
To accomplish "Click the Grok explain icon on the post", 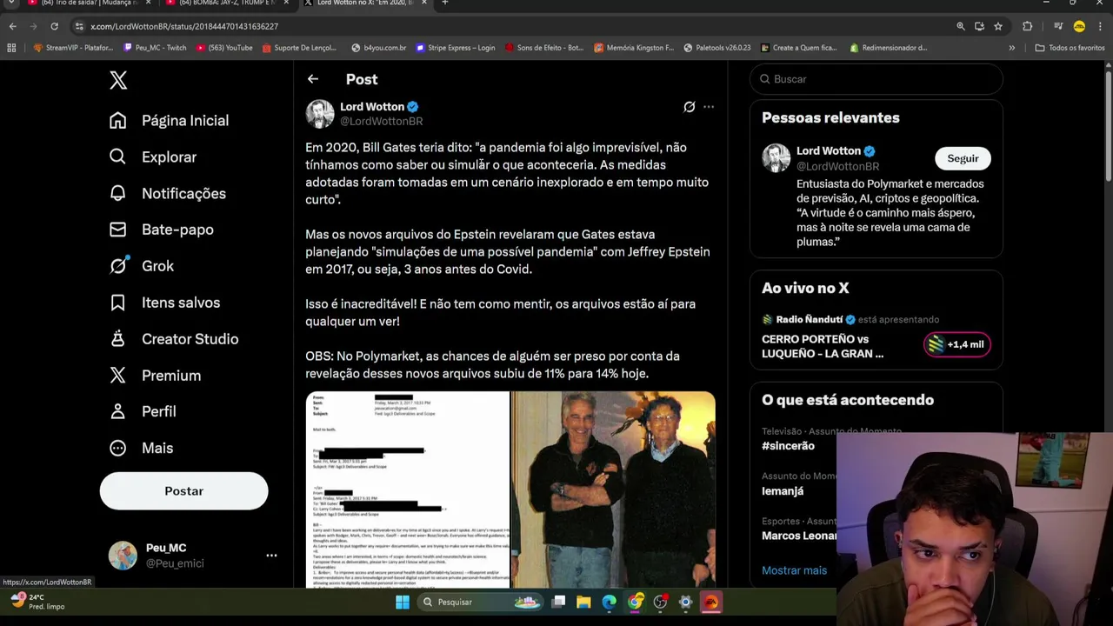I will (x=690, y=107).
